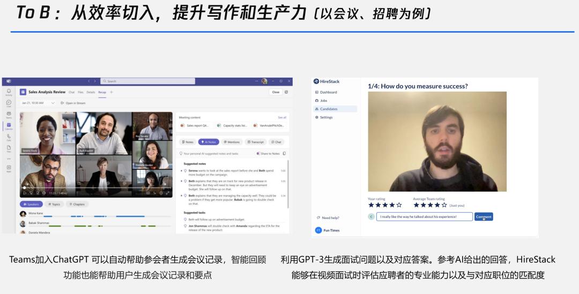Click Need help? link in HireStack
The width and height of the screenshot is (579, 294).
(x=328, y=217)
